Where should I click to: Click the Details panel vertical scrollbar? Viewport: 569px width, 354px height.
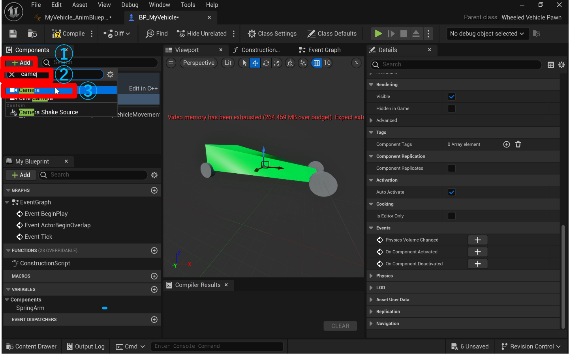click(563, 276)
